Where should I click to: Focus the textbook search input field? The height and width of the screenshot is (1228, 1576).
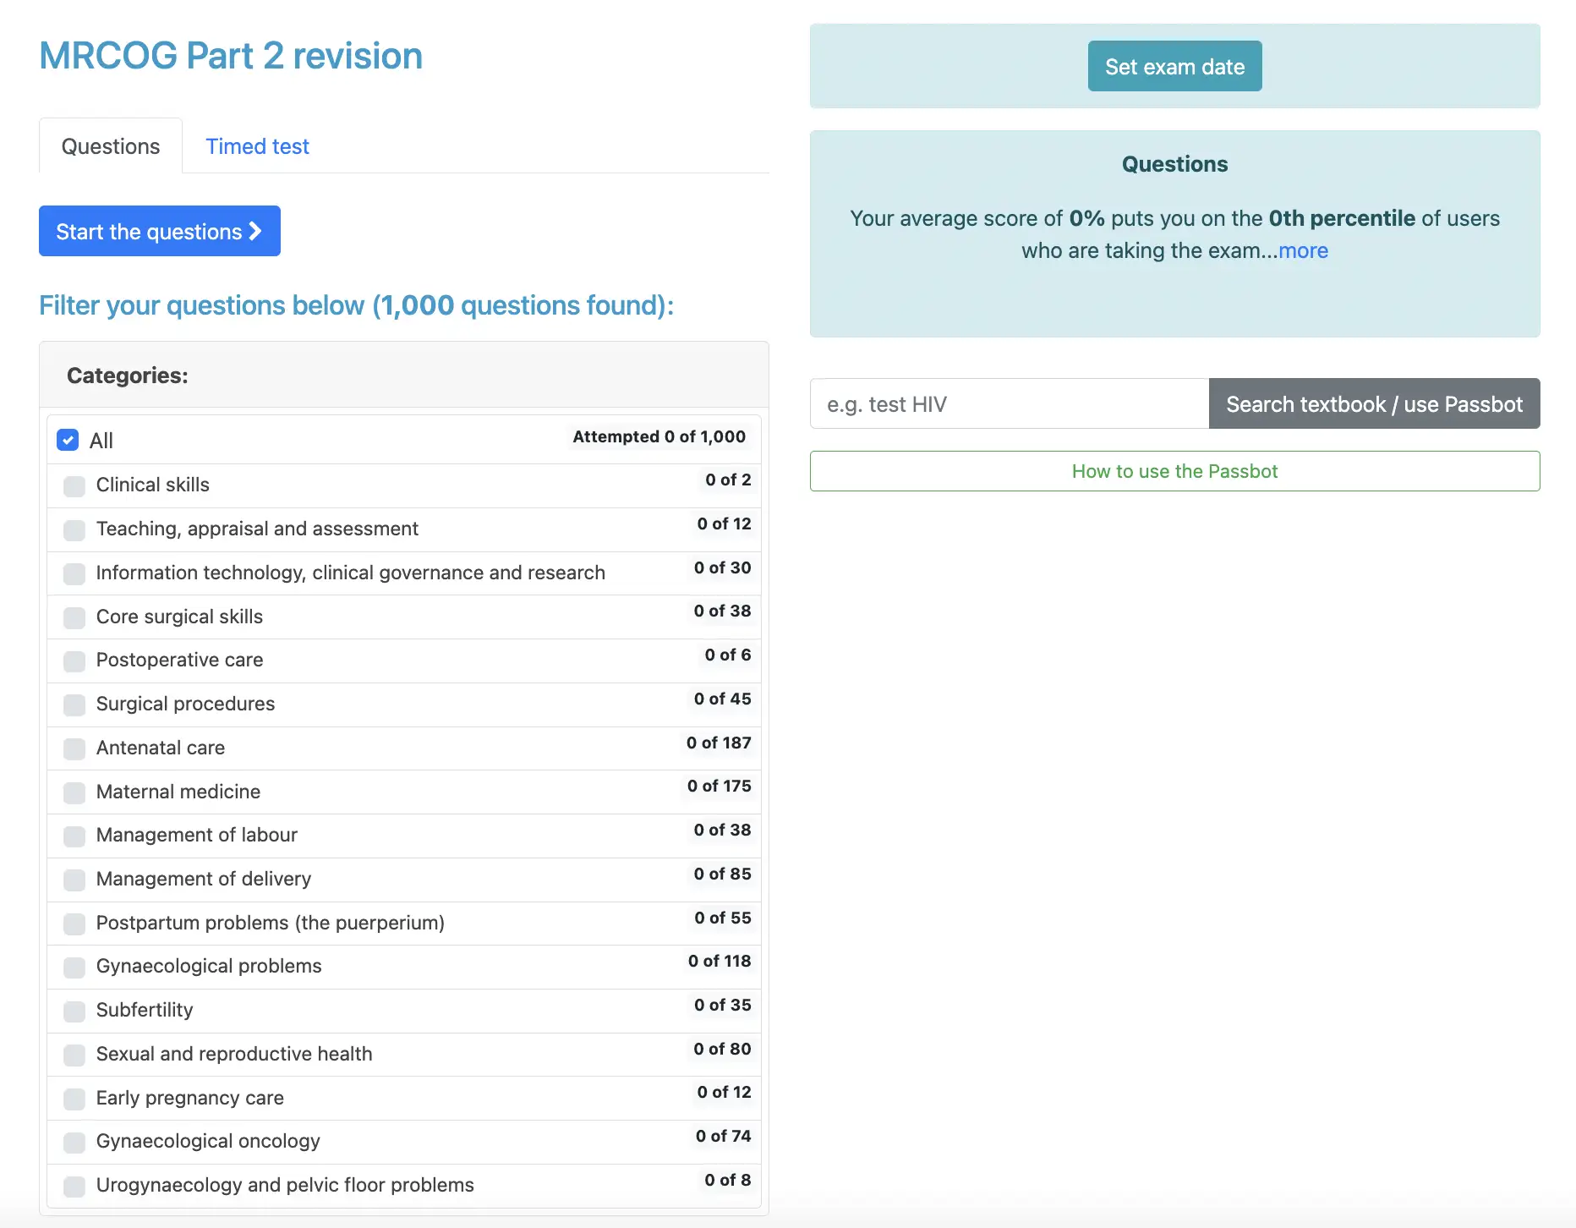pos(1009,404)
